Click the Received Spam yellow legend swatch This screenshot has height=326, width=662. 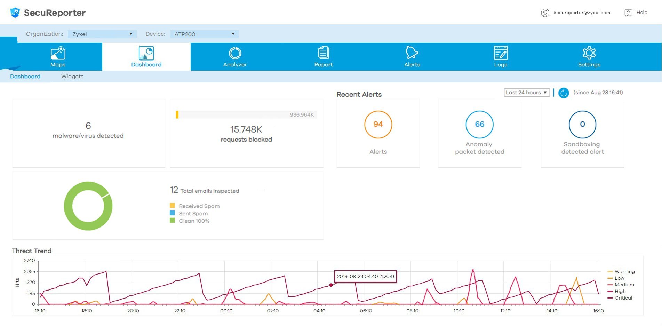(x=172, y=206)
